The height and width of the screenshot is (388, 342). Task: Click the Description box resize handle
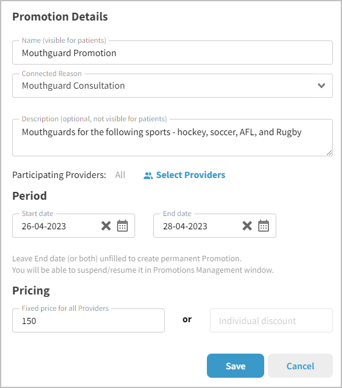pyautogui.click(x=329, y=153)
